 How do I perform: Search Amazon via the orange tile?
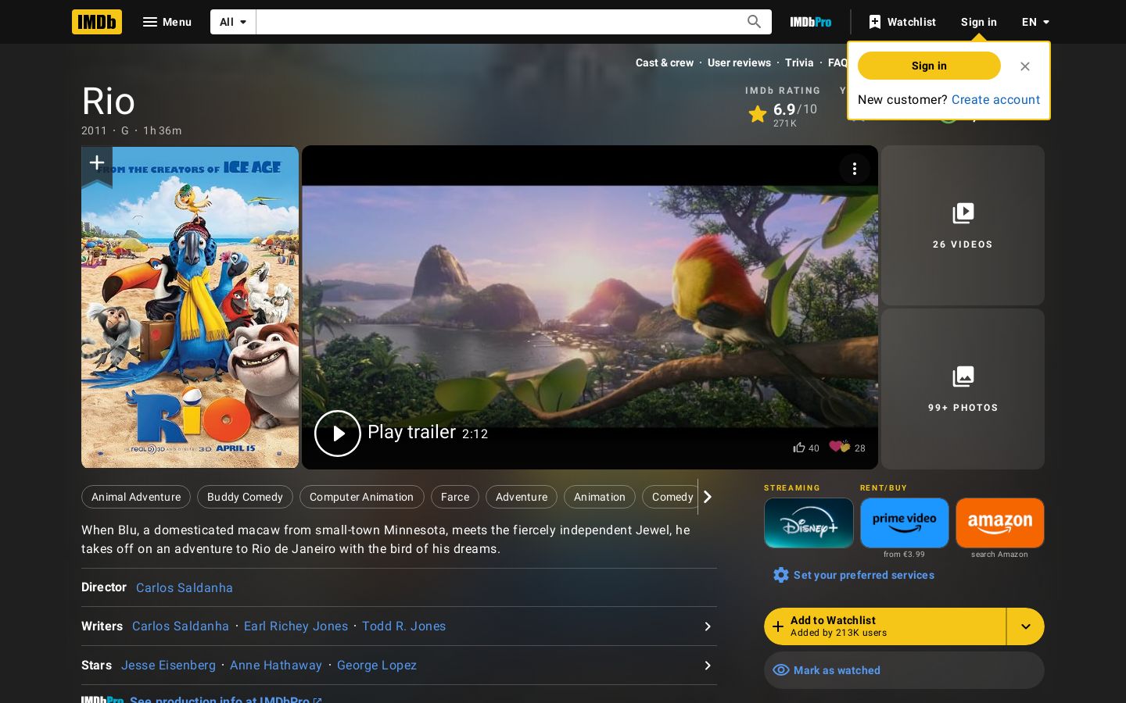1000,523
